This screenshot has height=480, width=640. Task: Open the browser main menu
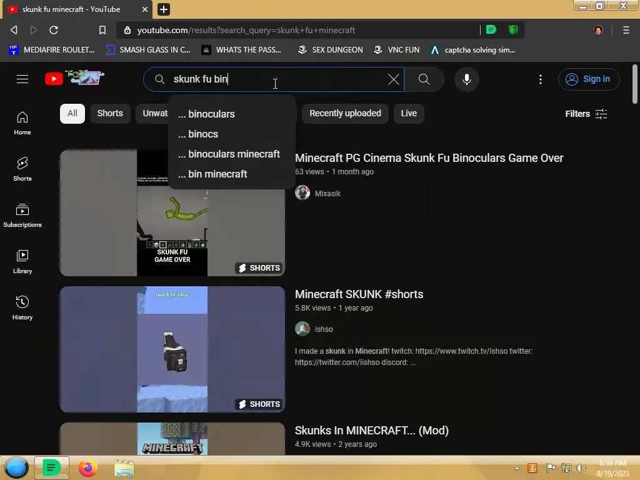pos(626,30)
